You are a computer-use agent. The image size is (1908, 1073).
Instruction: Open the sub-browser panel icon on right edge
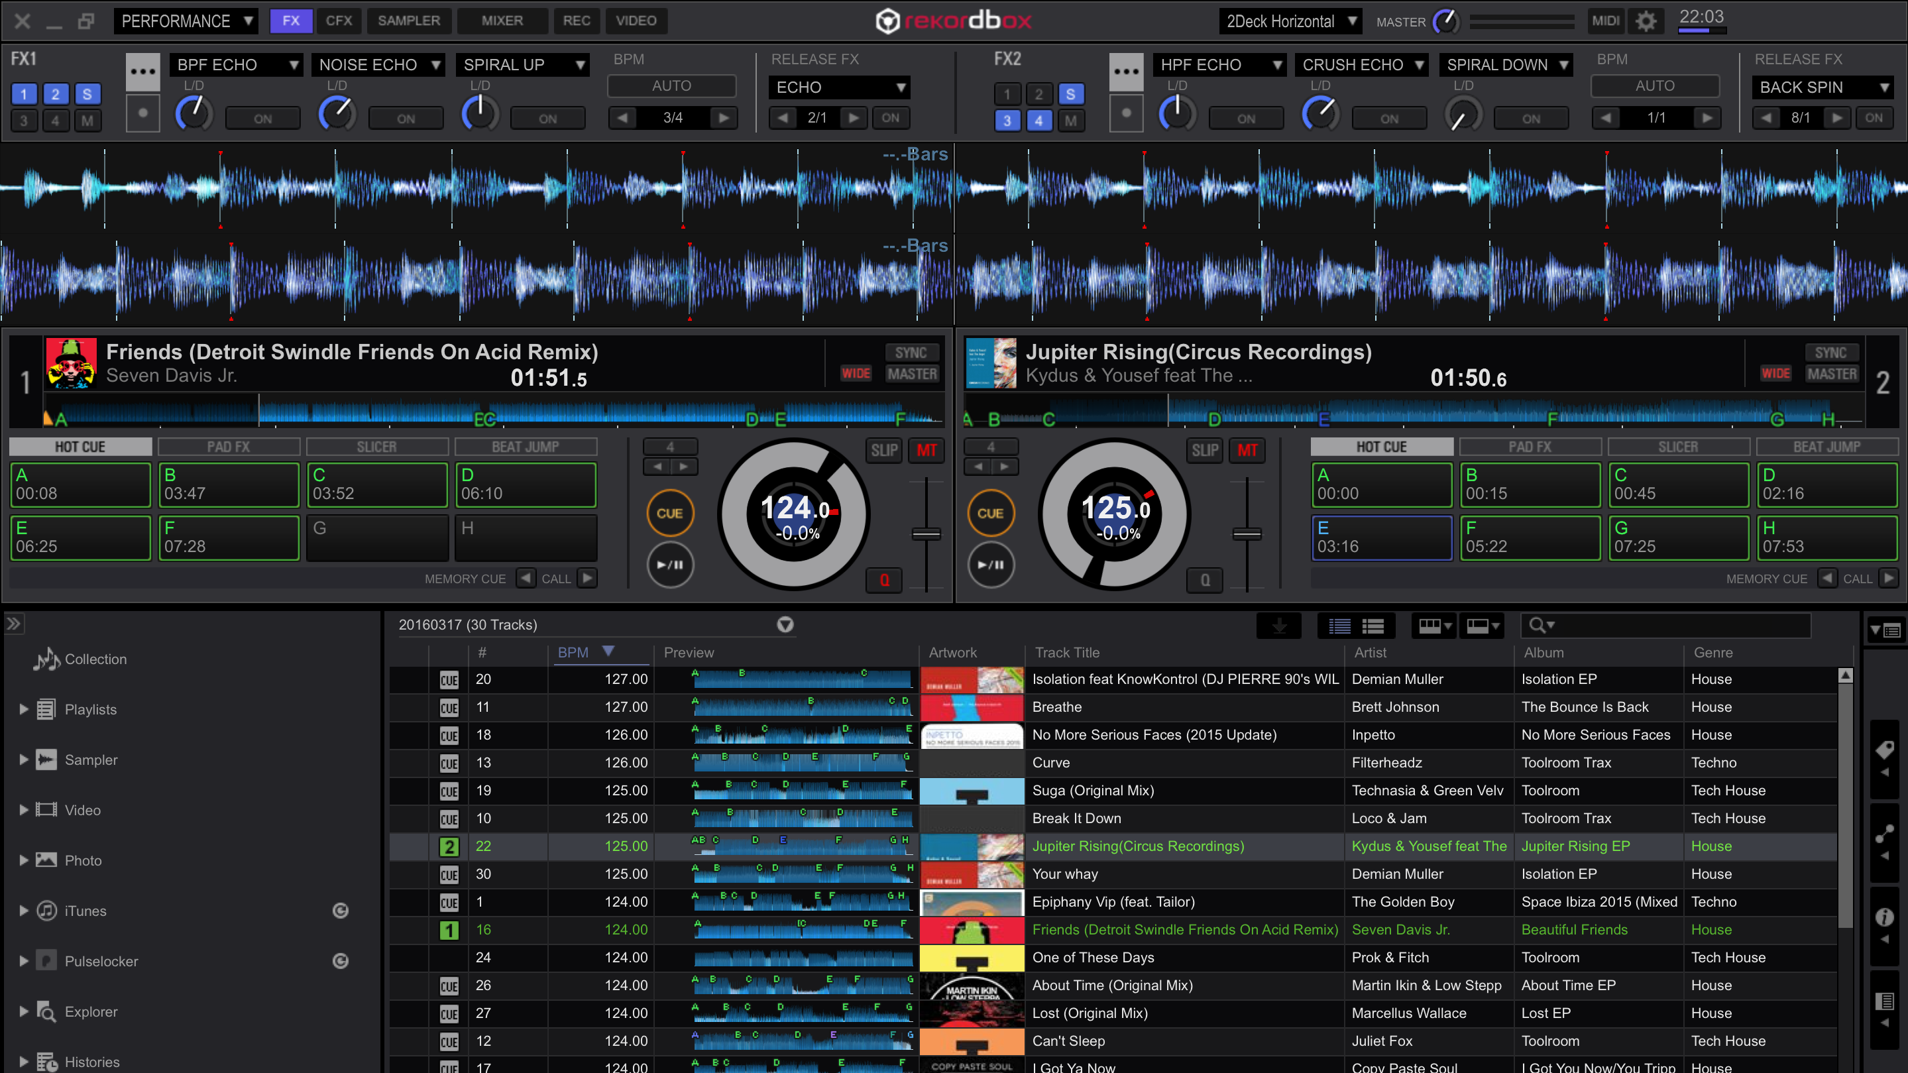coord(1884,1001)
